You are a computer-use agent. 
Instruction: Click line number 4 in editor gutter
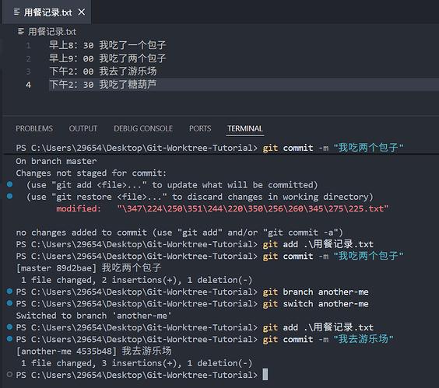coord(28,85)
